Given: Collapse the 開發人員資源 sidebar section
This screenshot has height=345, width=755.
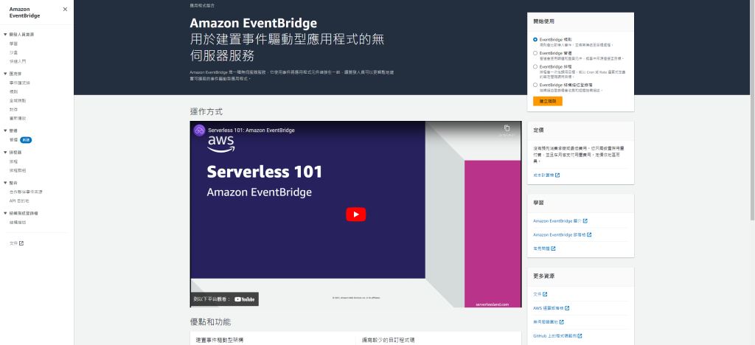Looking at the screenshot, I should pyautogui.click(x=5, y=35).
